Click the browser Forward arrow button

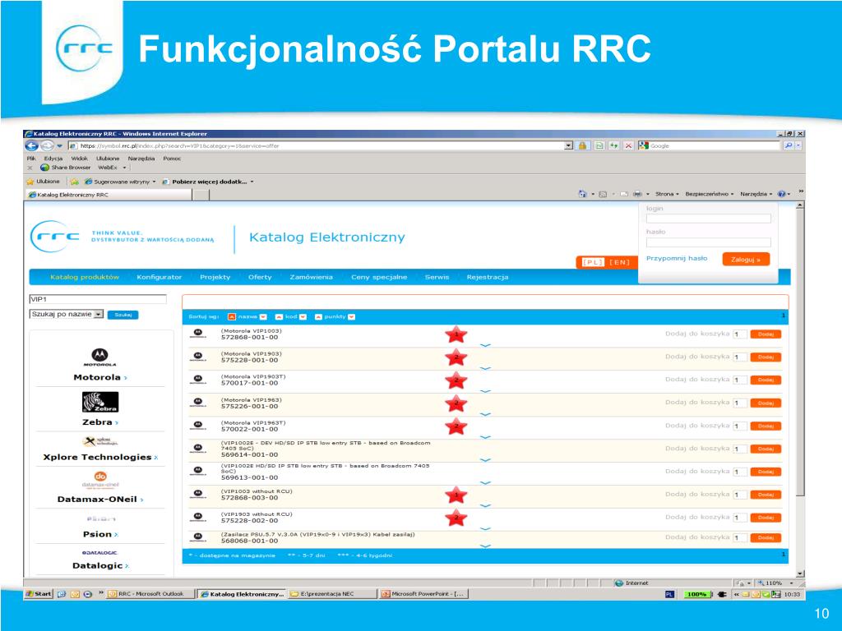(47, 145)
